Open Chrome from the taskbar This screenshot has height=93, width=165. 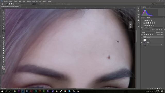65,91
